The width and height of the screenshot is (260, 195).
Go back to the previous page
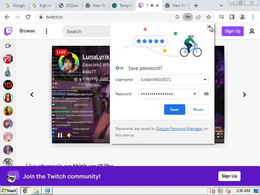point(7,17)
